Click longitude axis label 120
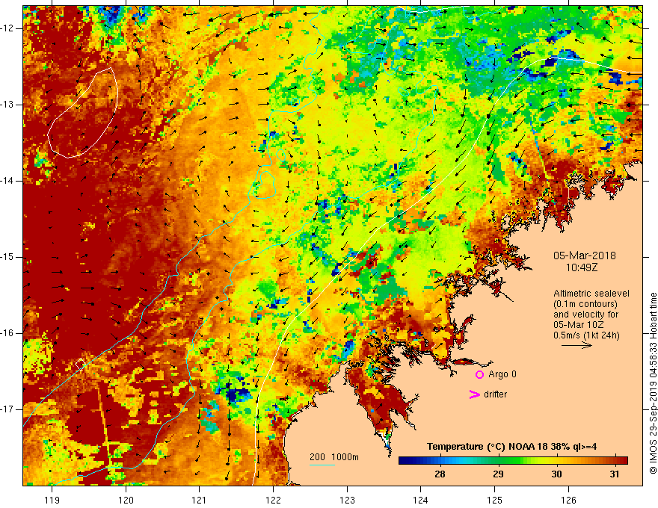Image resolution: width=658 pixels, height=508 pixels. pyautogui.click(x=126, y=500)
